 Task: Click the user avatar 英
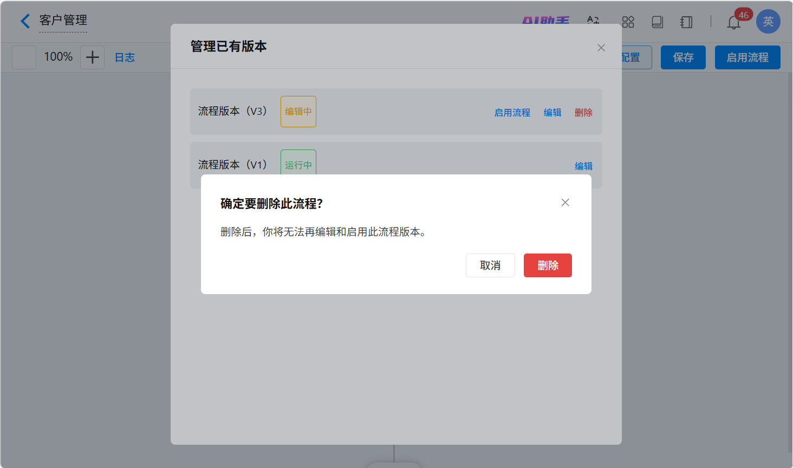(x=768, y=22)
